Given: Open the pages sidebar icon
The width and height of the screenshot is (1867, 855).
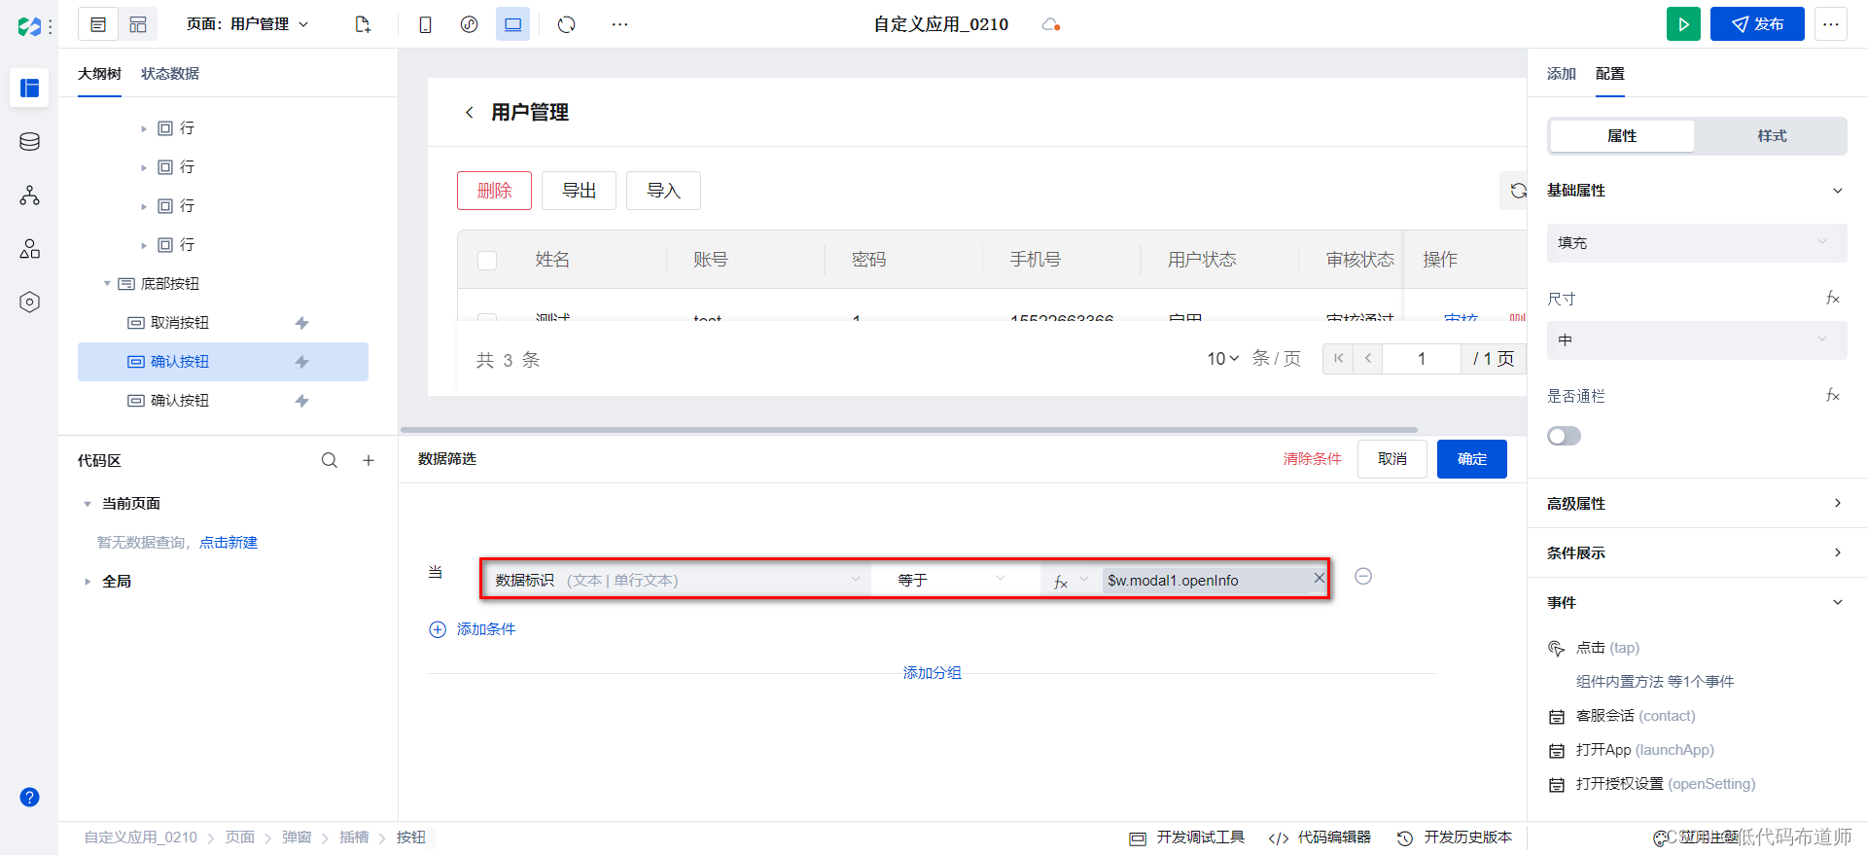Looking at the screenshot, I should coord(30,88).
